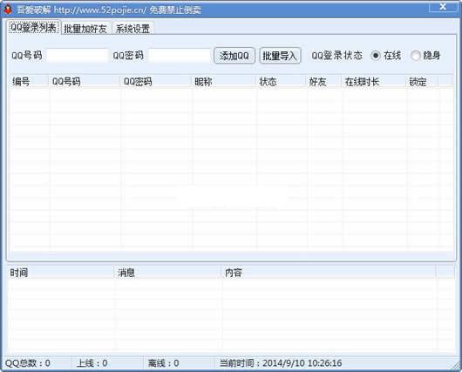Focus the QQ号码 input field
Viewport: 462px width, 372px height.
click(x=78, y=56)
